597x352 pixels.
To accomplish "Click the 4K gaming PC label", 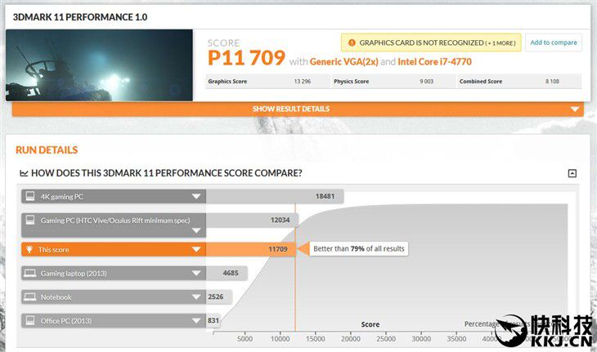I will [61, 197].
